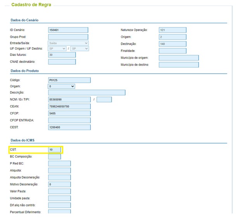Click the Valor Pauta field
Screen dimensions: 239x220
tap(59, 191)
